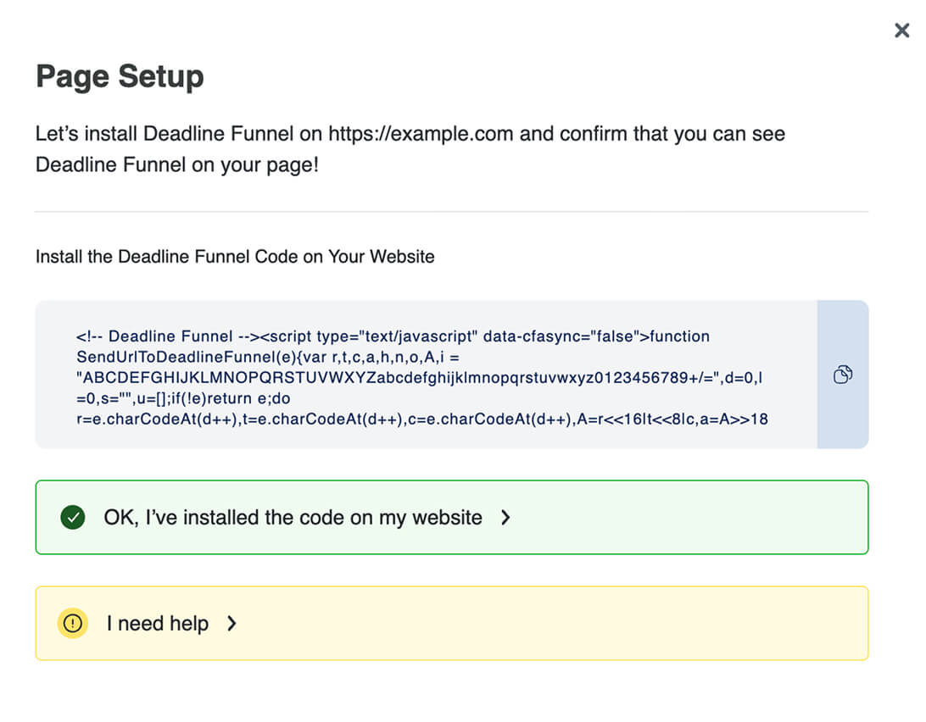
Task: Expand the chevron beside "I need help"
Action: (x=232, y=624)
